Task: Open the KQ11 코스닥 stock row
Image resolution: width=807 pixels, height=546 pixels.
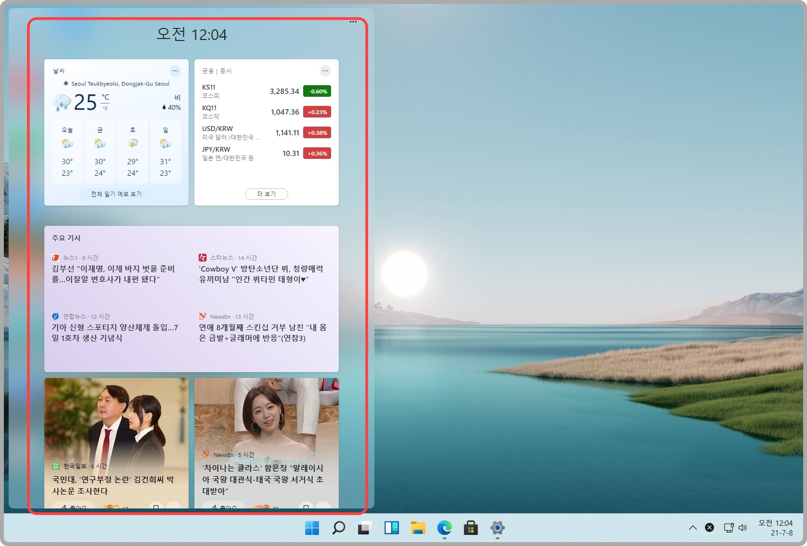Action: click(266, 112)
